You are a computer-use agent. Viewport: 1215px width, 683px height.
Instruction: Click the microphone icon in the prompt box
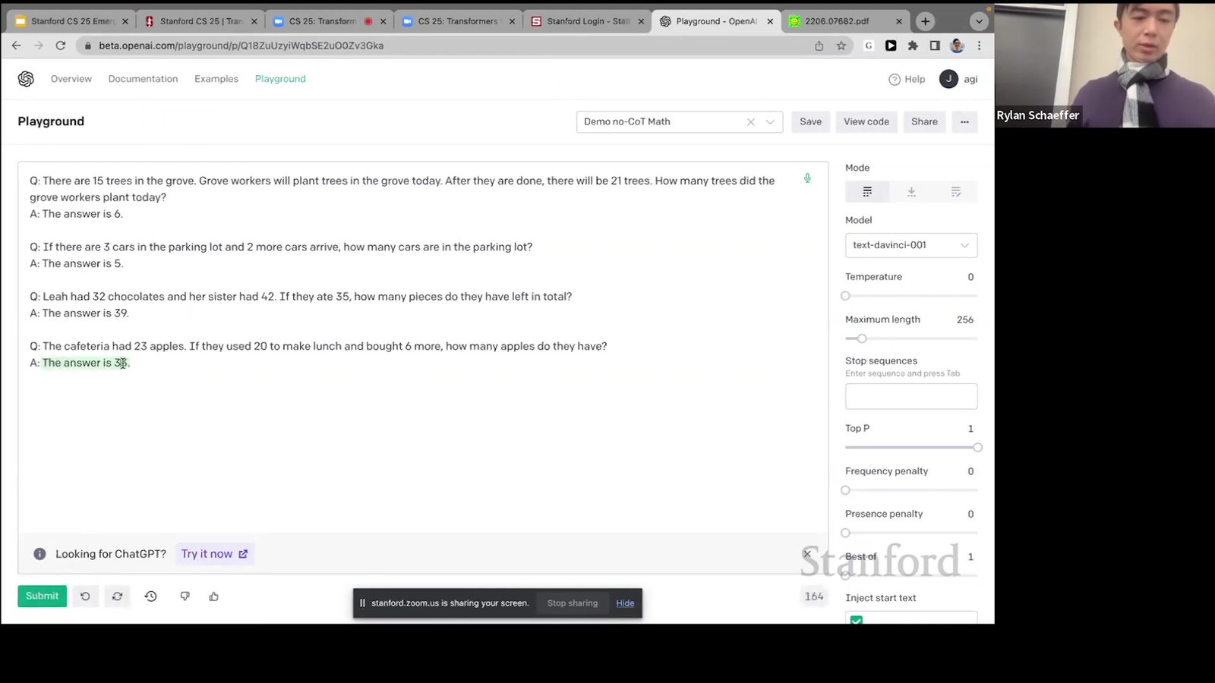pos(807,178)
